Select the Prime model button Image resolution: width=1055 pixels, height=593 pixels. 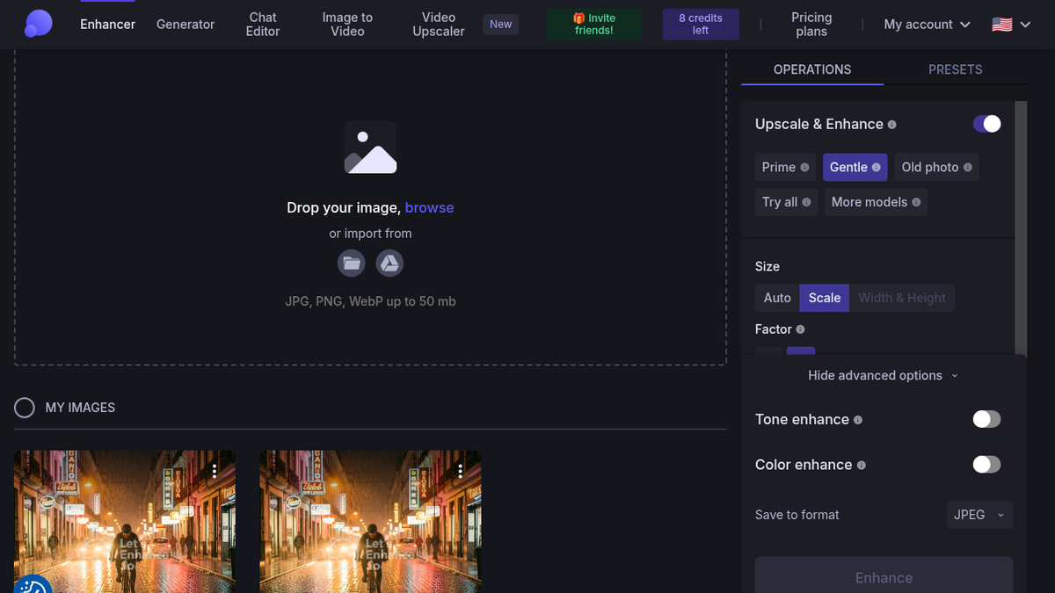coord(785,167)
